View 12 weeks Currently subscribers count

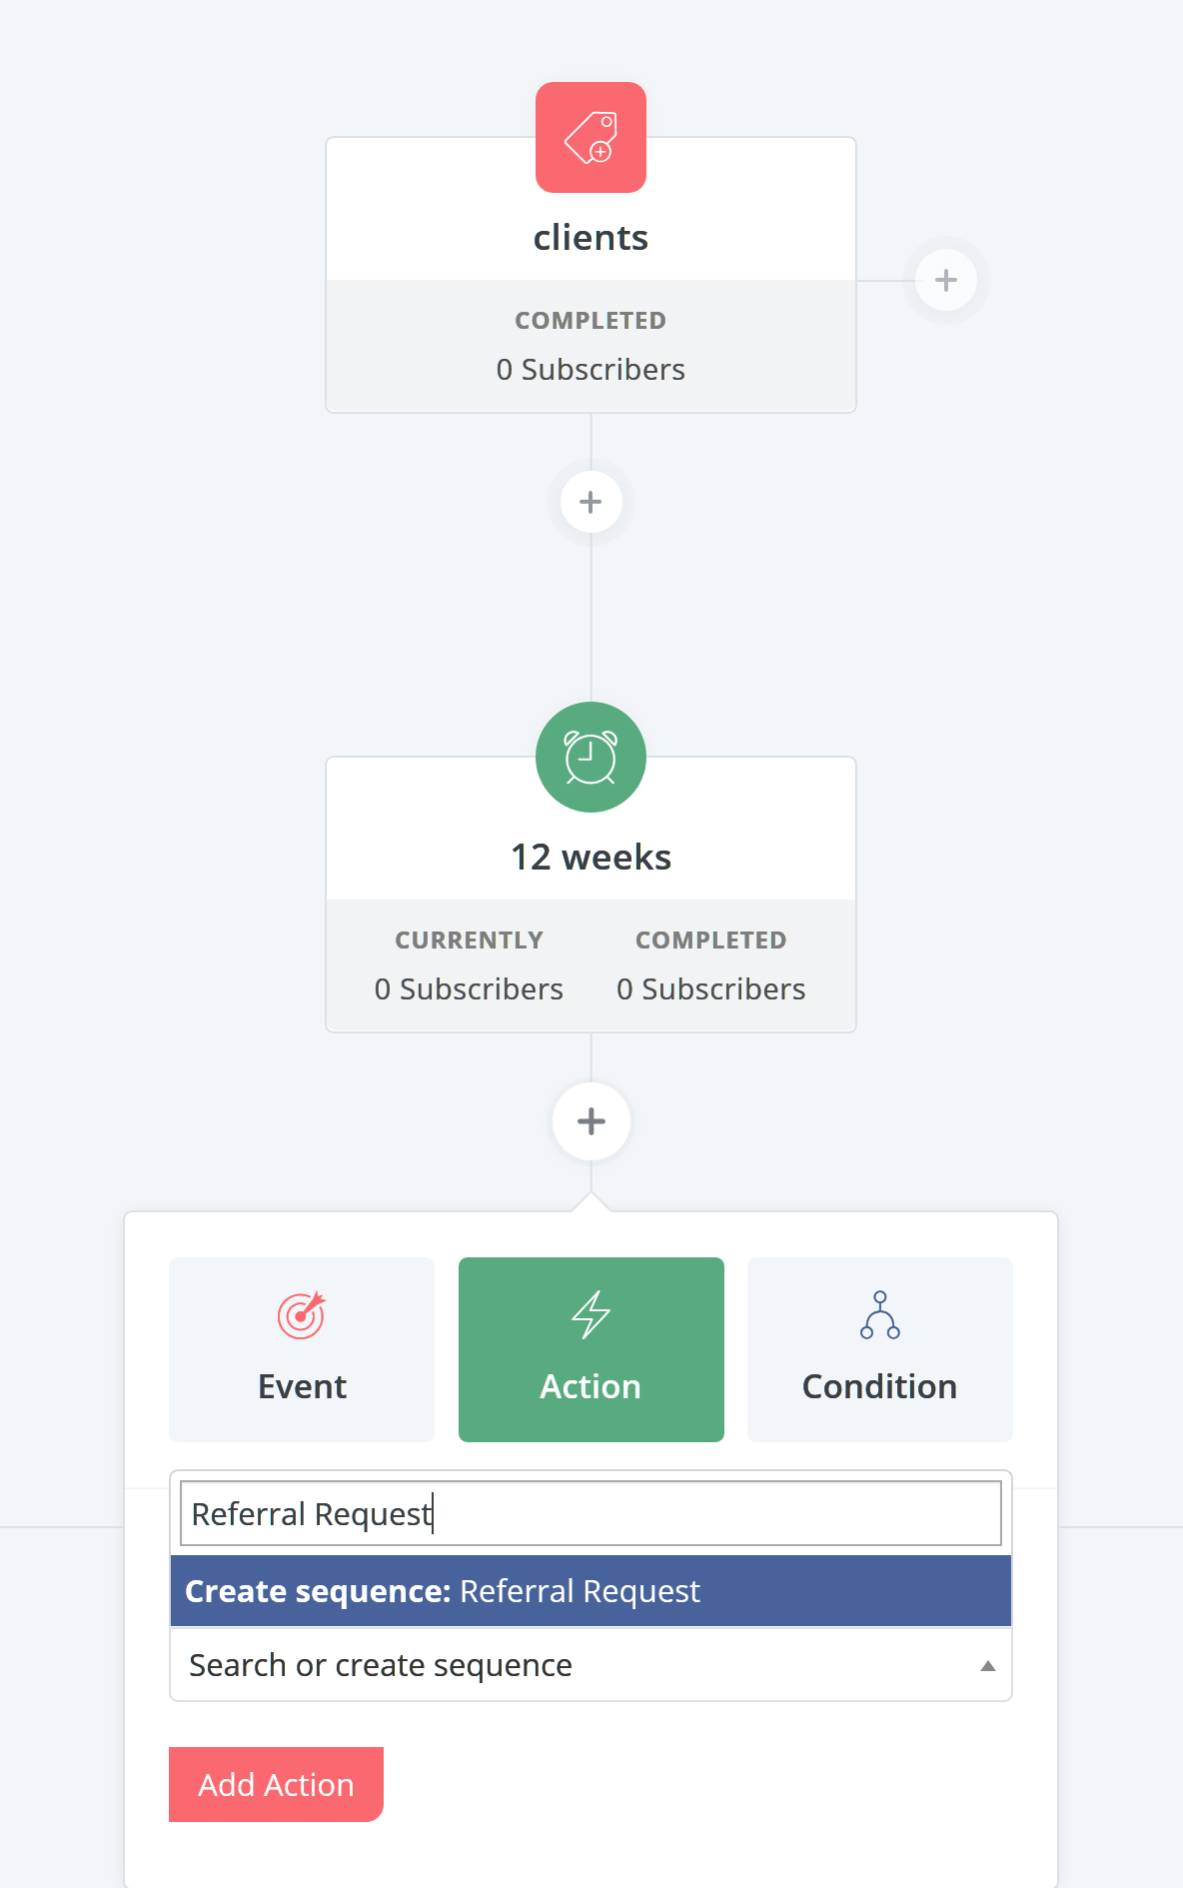click(469, 988)
